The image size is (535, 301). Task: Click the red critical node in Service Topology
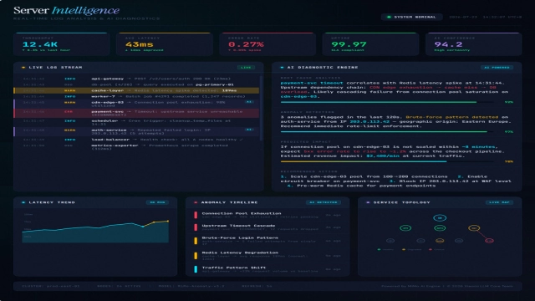[x=489, y=241]
